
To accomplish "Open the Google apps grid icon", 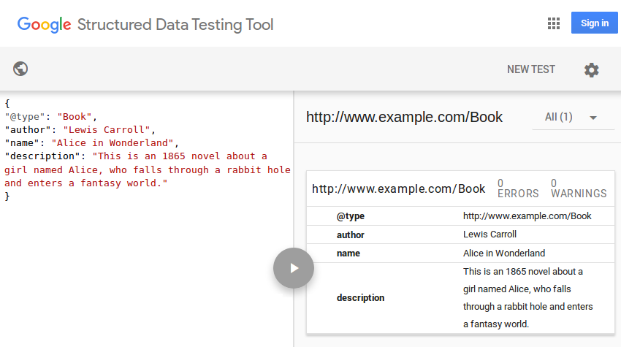I will 553,23.
